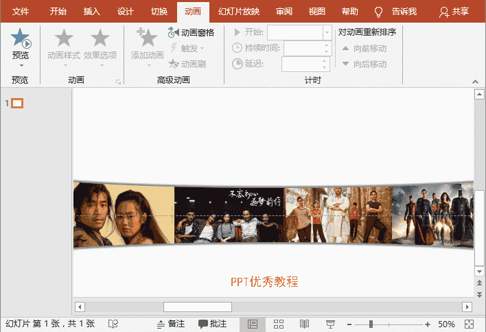Switch to Slide Sorter view icon
This screenshot has width=486, height=332.
coord(279,324)
